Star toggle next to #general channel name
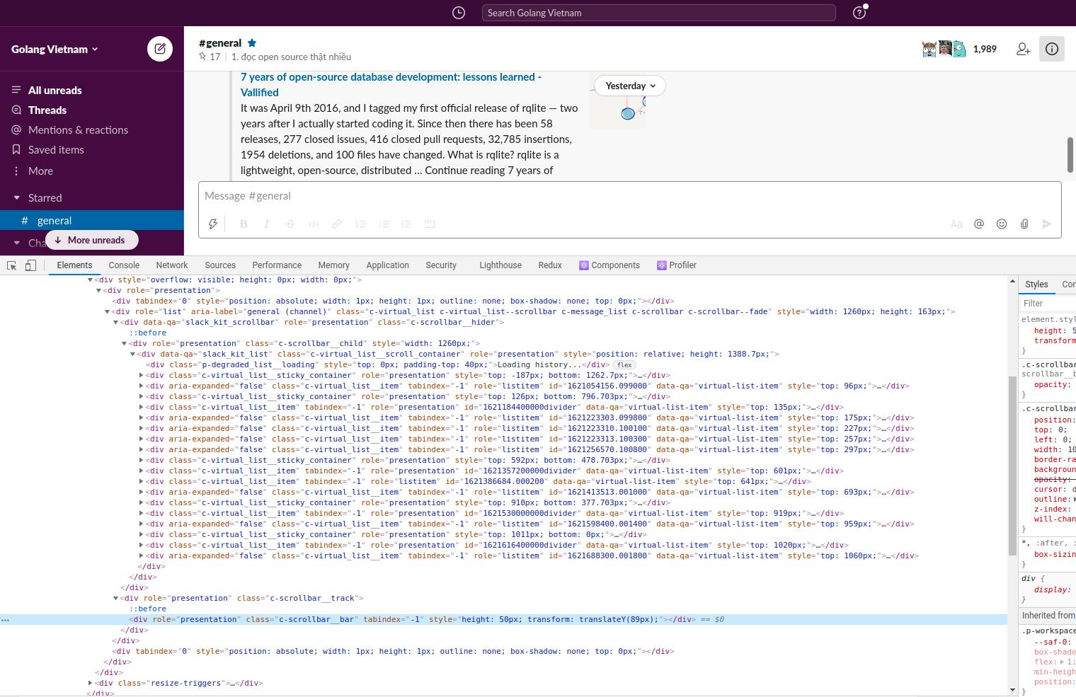Screen dimensions: 1076x697 point(252,42)
